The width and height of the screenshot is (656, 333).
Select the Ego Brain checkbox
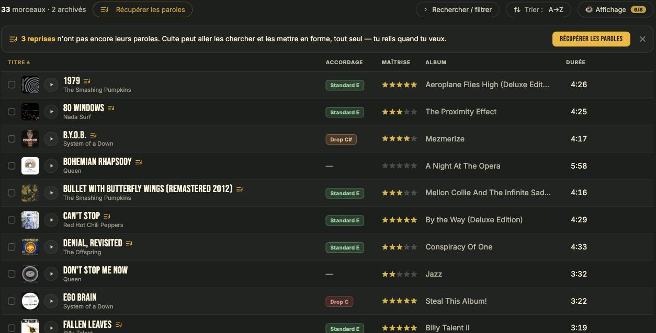(12, 302)
